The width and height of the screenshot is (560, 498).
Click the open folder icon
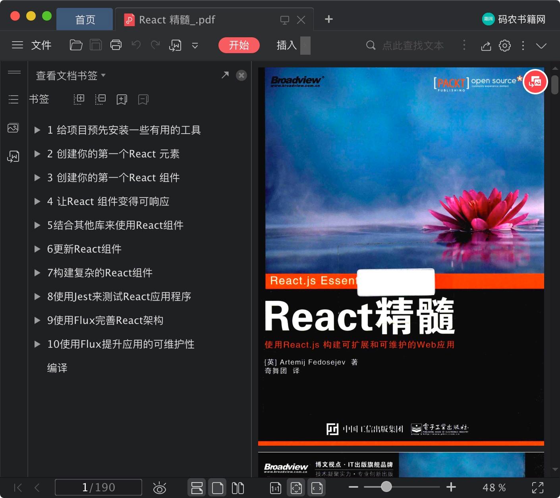76,45
